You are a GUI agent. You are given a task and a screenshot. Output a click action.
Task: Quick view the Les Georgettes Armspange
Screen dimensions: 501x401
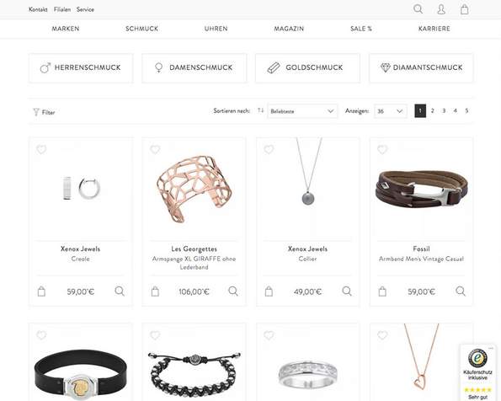point(233,291)
